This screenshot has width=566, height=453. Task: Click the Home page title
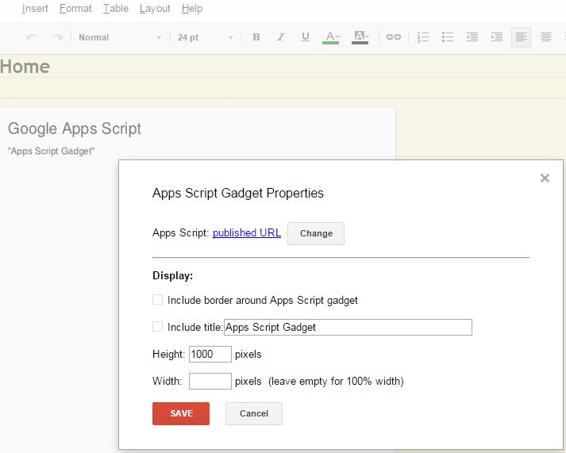[x=25, y=67]
